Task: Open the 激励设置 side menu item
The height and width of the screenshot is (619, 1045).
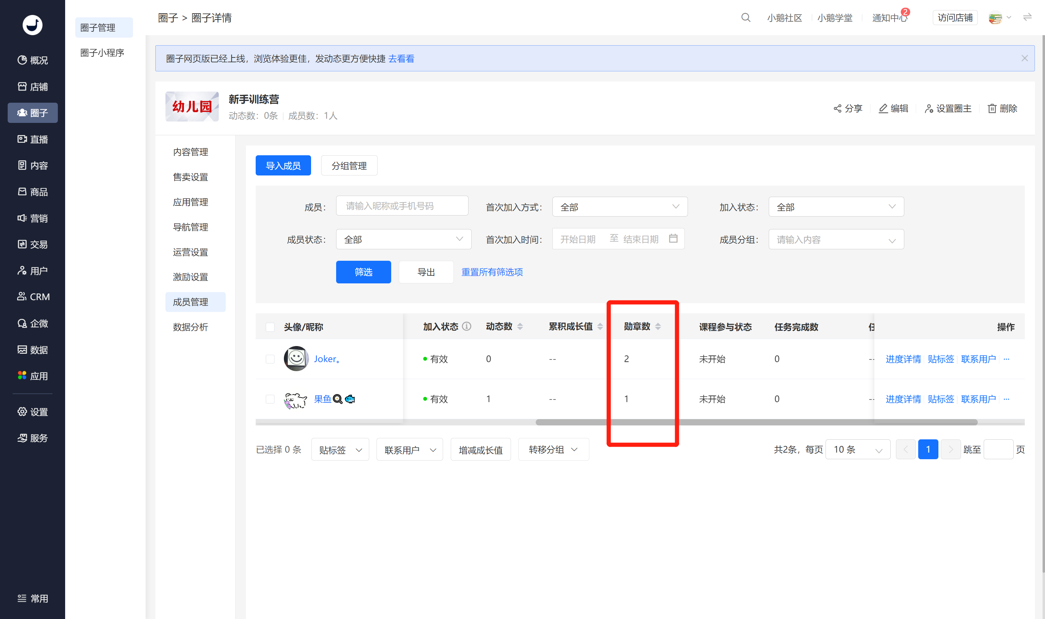Action: pyautogui.click(x=190, y=276)
